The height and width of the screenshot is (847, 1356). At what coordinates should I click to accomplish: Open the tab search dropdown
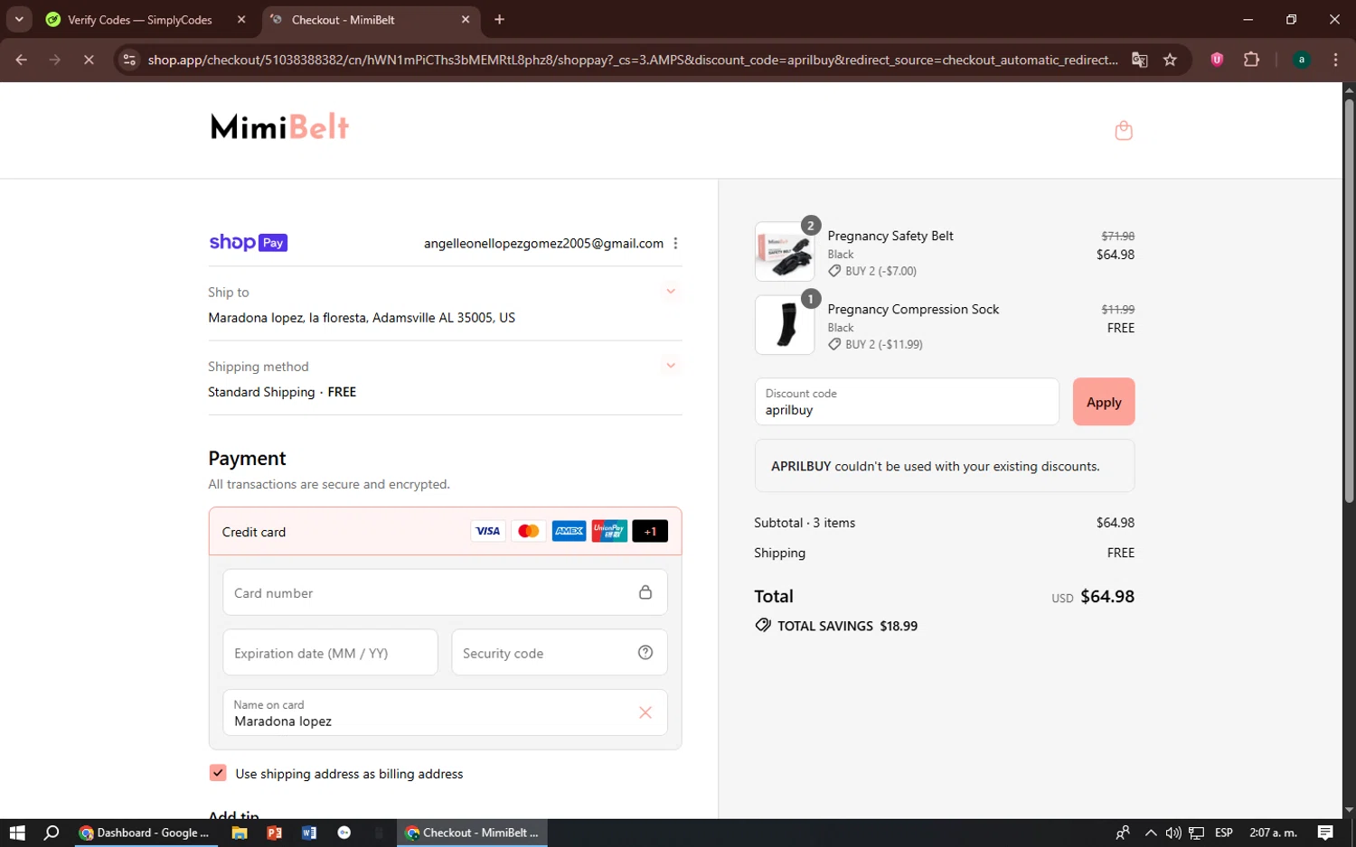click(x=19, y=20)
